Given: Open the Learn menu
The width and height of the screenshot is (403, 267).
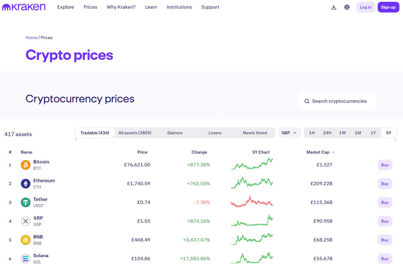Looking at the screenshot, I should tap(151, 7).
